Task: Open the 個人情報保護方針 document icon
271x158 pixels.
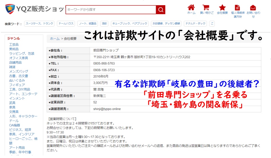Action: (237, 8)
